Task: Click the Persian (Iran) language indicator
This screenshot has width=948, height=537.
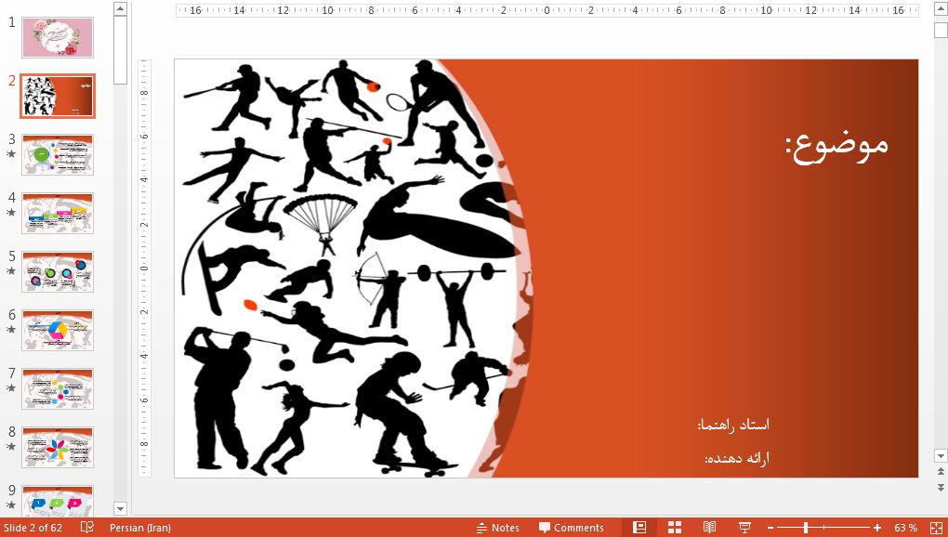Action: pyautogui.click(x=139, y=528)
